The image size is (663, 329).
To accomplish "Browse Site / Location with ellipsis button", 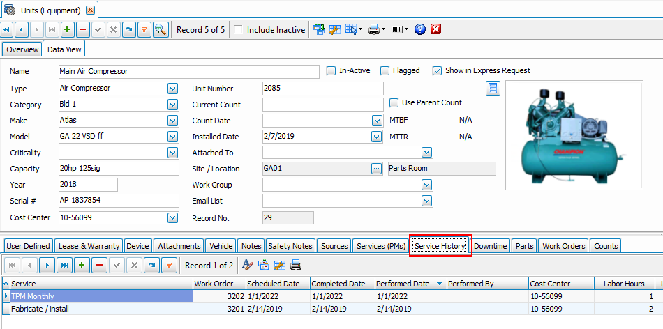I will 376,169.
